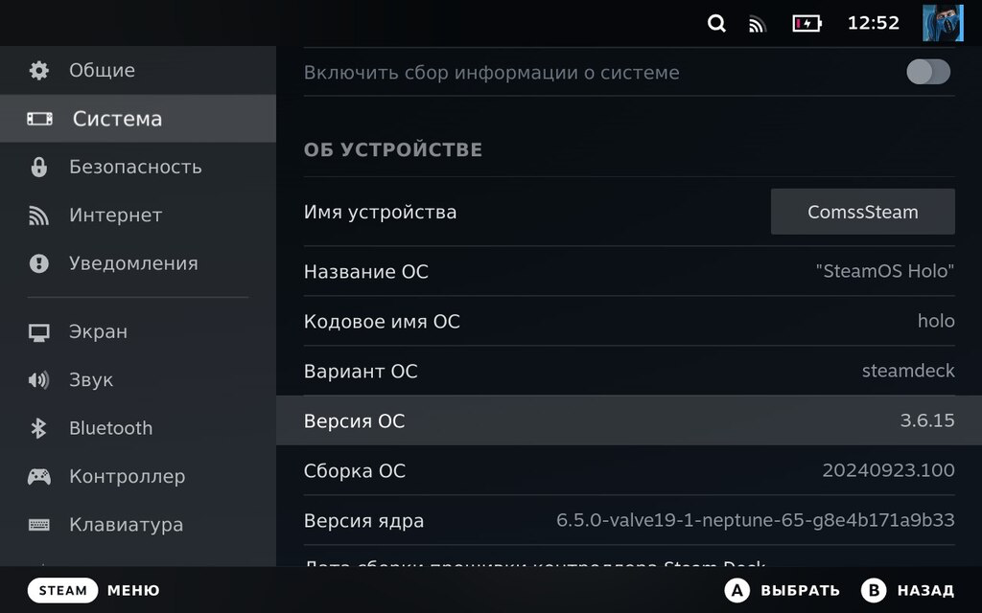This screenshot has height=613, width=982.
Task: Click the gear icon for Общие
Action: pos(39,70)
